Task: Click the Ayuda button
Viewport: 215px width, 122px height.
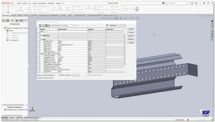Action: 131,43
